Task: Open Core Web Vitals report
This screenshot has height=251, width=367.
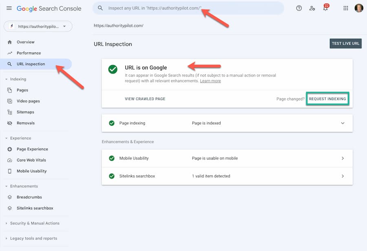Action: pyautogui.click(x=31, y=160)
